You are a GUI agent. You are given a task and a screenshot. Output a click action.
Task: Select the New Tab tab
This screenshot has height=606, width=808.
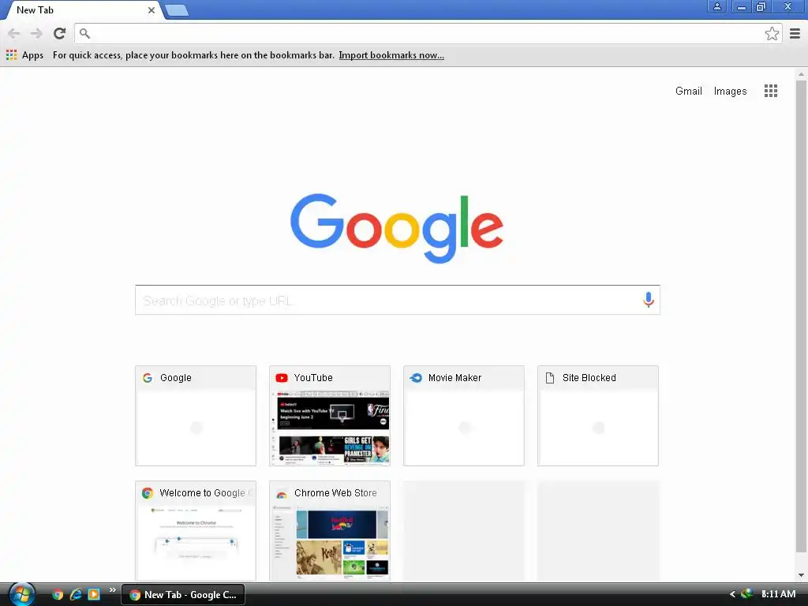tap(82, 10)
